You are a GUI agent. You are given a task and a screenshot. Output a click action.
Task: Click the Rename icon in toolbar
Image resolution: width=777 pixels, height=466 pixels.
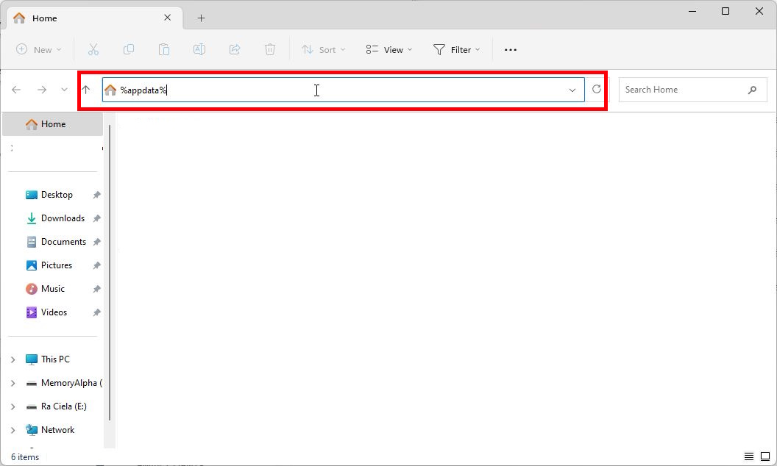[199, 49]
